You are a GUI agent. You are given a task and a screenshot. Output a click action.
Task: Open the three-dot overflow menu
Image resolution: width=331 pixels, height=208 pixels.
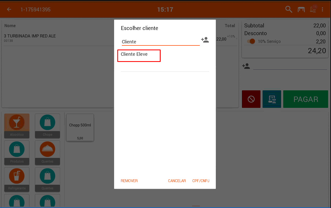coord(322,9)
